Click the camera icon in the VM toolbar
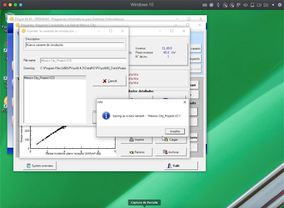The width and height of the screenshot is (284, 208). click(x=259, y=5)
